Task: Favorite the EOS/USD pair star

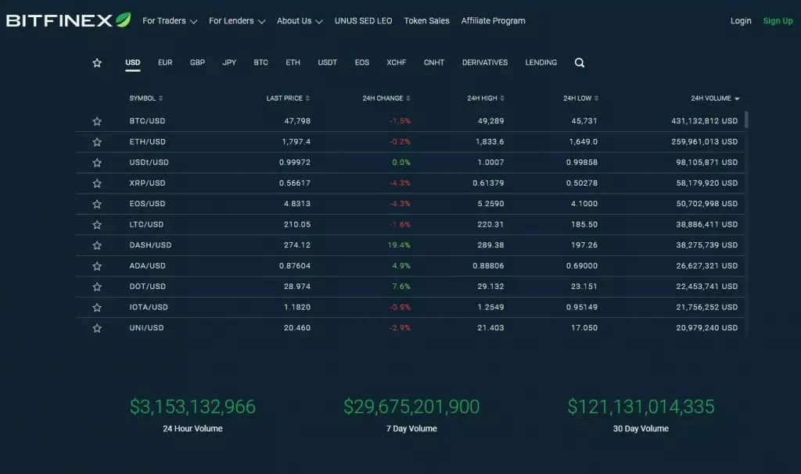Action: coord(97,204)
